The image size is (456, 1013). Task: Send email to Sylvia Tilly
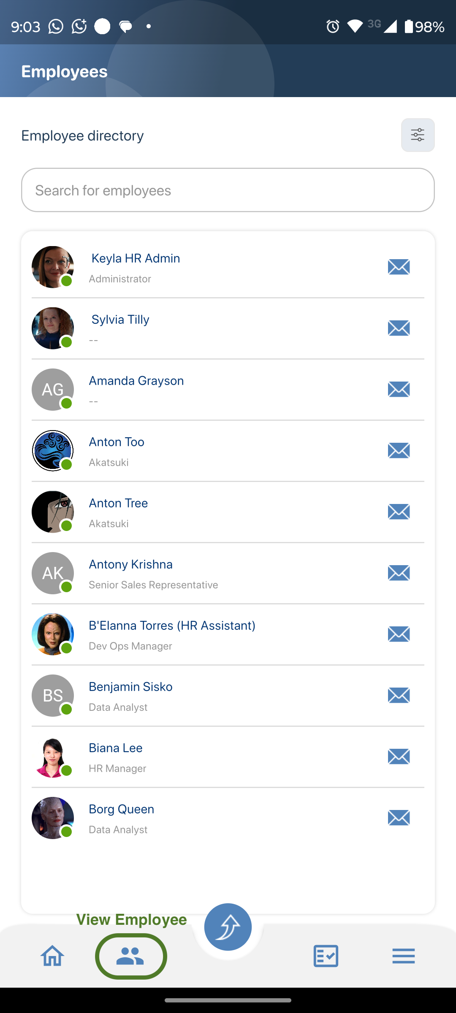click(x=399, y=328)
